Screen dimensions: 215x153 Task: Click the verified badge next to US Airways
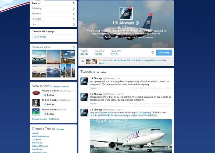(x=137, y=23)
